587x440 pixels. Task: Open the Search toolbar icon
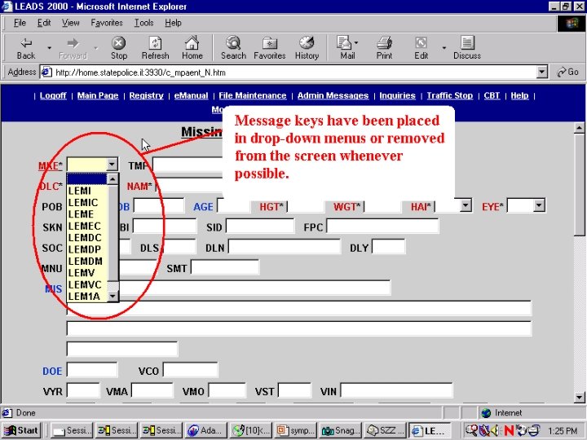[233, 43]
